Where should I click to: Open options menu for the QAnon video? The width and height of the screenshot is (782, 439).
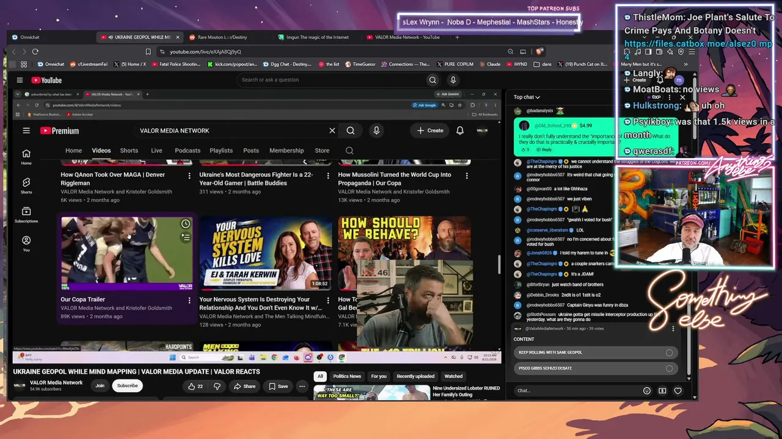coord(189,176)
